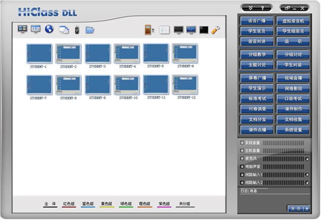Click the 屏幕广播 button
The image size is (321, 220).
(x=257, y=78)
